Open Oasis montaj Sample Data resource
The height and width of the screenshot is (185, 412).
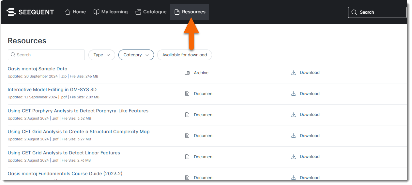38,69
